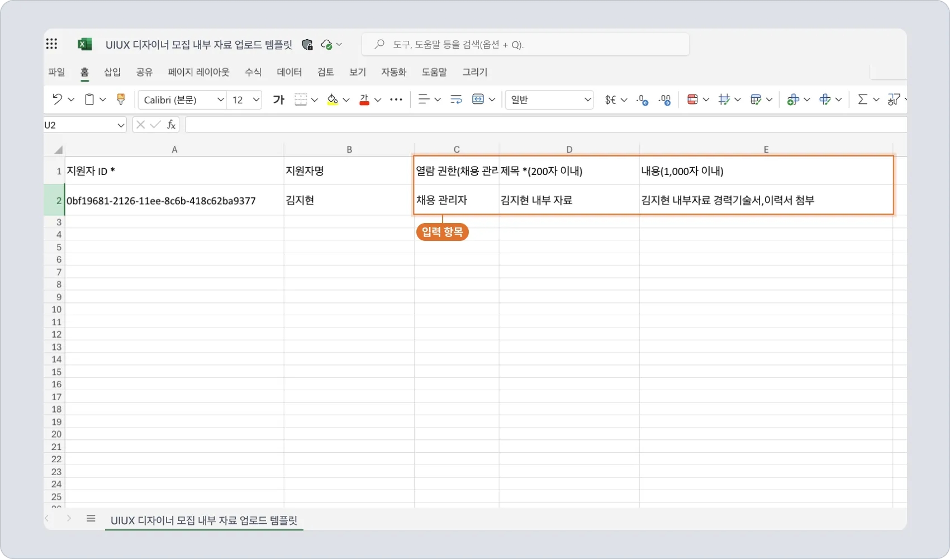This screenshot has height=559, width=950.
Task: Click the fill color bucket icon
Action: pos(332,100)
